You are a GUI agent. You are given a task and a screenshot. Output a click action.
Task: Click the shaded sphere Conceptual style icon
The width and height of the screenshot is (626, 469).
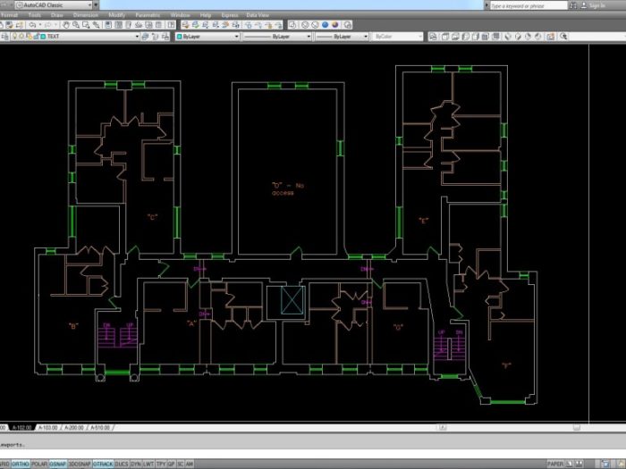pyautogui.click(x=335, y=25)
